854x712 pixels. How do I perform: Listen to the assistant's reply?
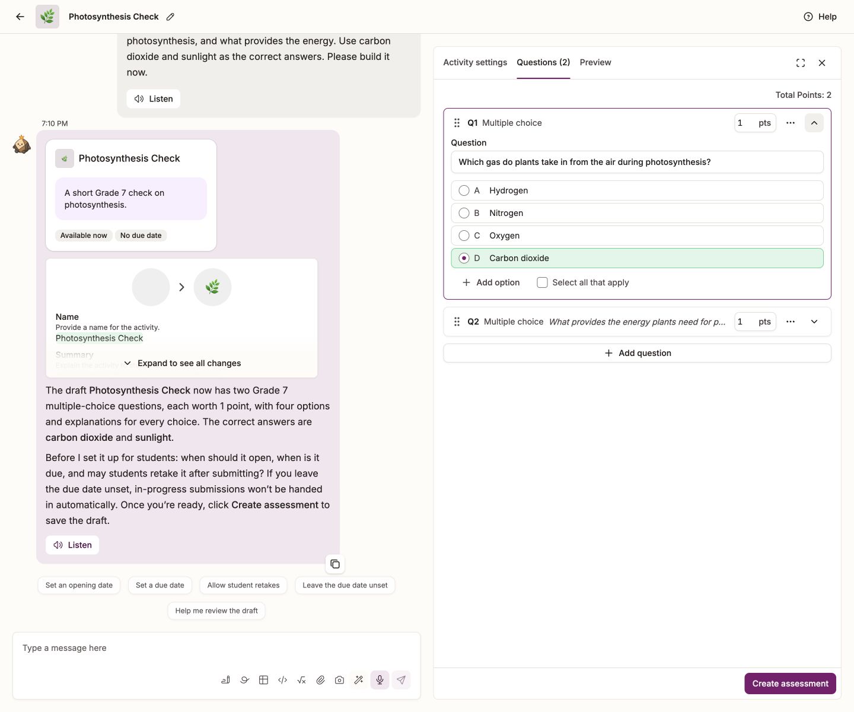pos(72,545)
